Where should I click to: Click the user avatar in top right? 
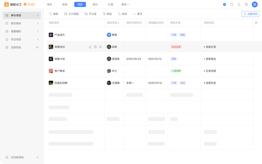point(254,4)
